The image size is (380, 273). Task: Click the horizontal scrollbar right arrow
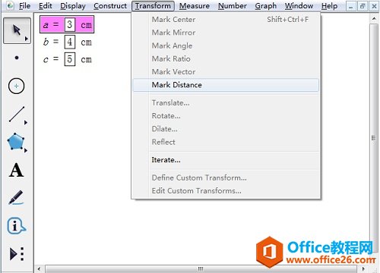pyautogui.click(x=363, y=269)
